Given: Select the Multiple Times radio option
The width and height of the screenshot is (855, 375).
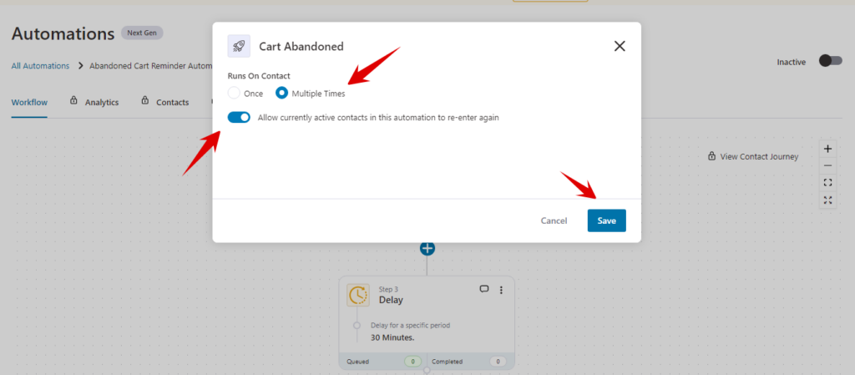Looking at the screenshot, I should coord(281,94).
